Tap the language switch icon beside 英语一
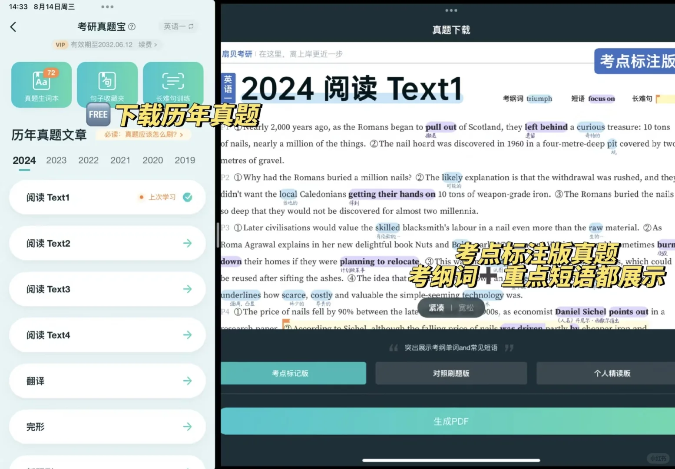This screenshot has width=675, height=469. (x=190, y=26)
